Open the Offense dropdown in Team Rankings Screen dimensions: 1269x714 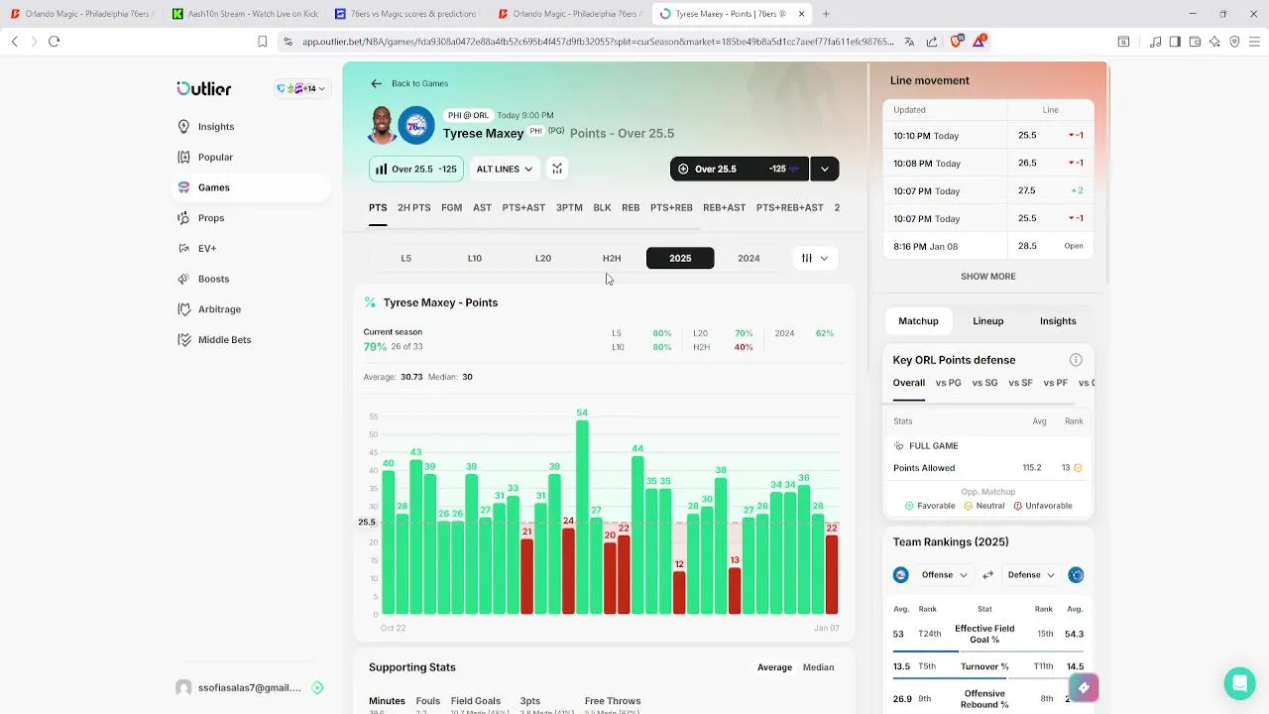click(944, 575)
